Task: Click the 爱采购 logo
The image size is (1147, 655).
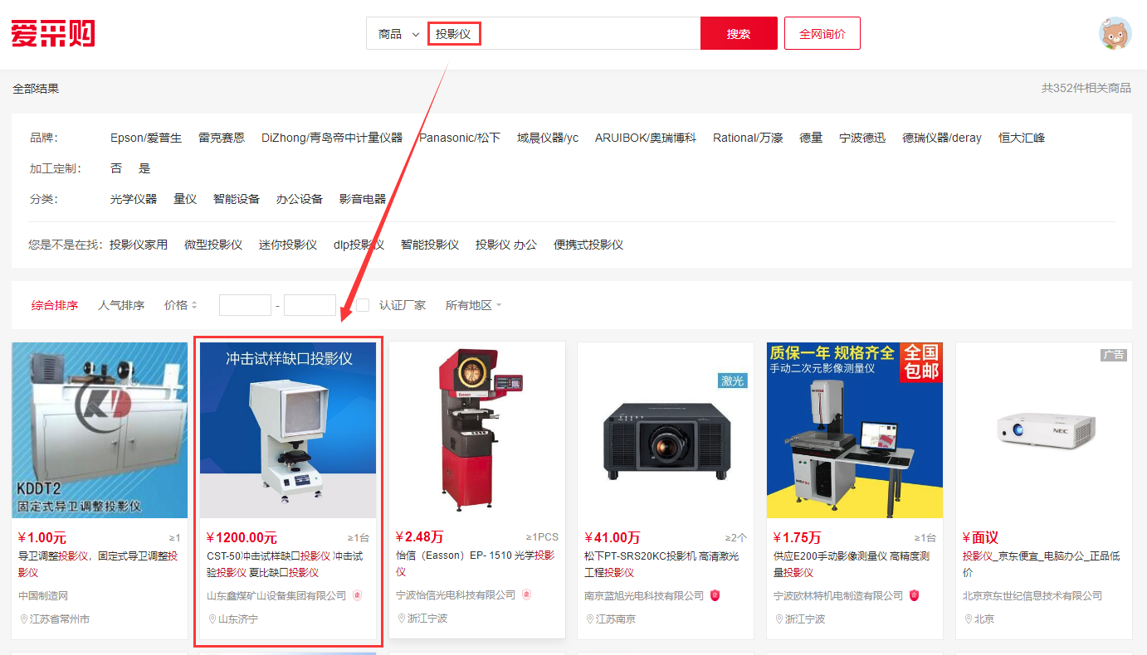Action: (x=53, y=34)
